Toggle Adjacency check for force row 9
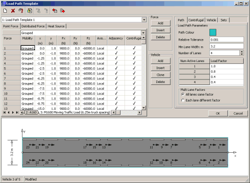 [116, 88]
